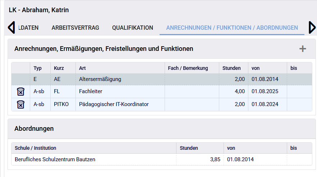Open the Arbeitsvertrag tab

click(x=75, y=28)
